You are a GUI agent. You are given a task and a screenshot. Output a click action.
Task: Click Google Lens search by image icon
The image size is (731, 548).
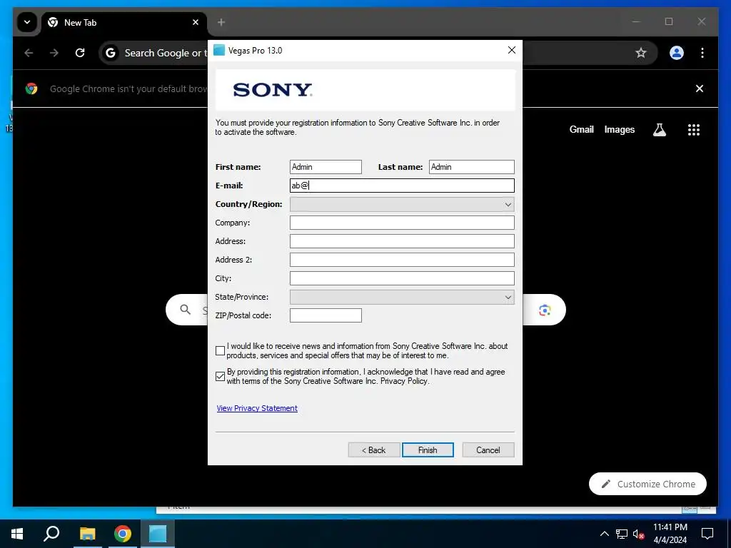coord(545,310)
